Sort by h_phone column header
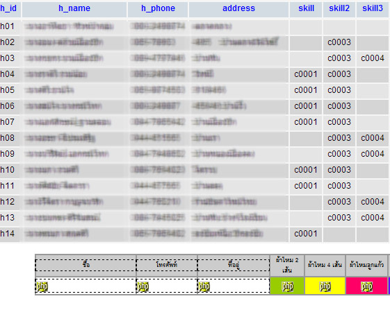The width and height of the screenshot is (390, 310). (158, 8)
